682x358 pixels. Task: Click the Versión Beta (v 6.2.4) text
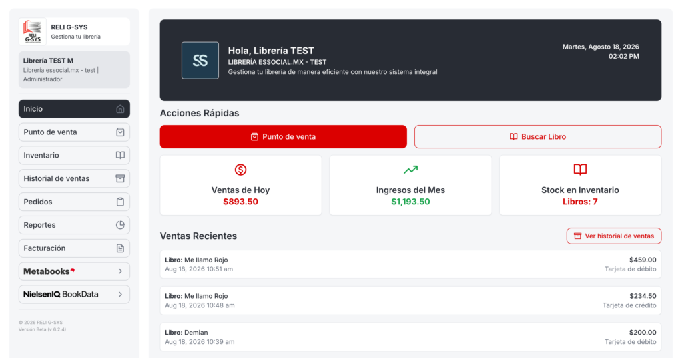(x=42, y=330)
